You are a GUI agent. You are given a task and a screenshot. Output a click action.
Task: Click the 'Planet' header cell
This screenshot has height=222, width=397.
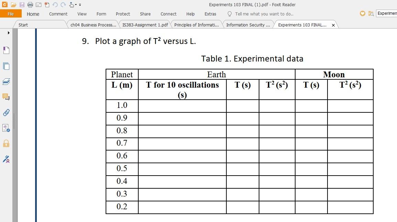point(122,74)
